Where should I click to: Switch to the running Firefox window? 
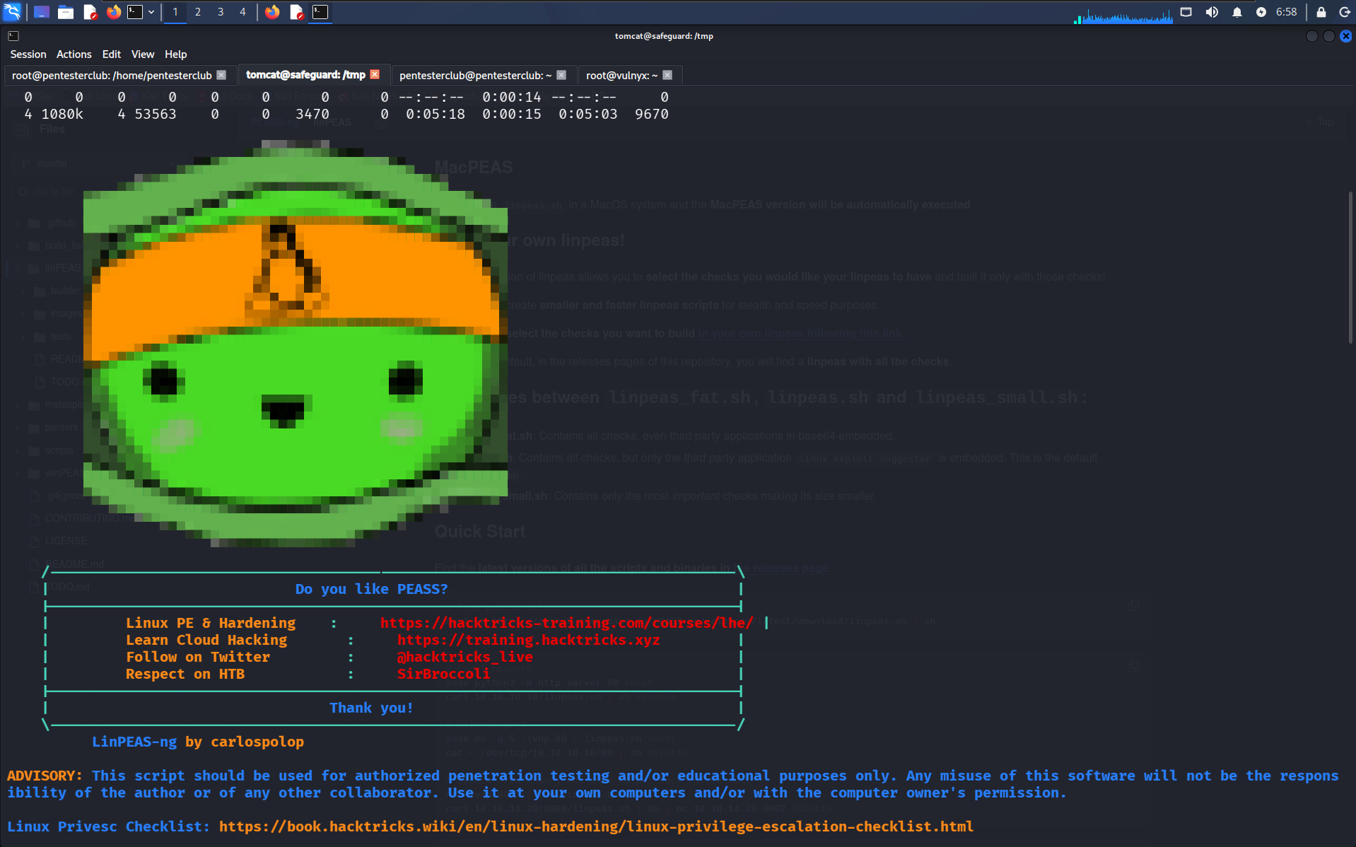tap(272, 12)
